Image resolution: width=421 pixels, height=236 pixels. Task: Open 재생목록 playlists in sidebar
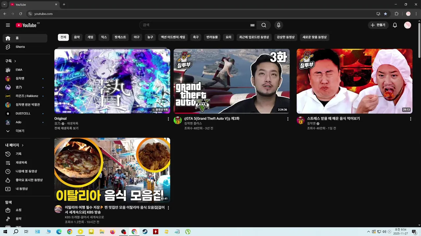[25, 163]
